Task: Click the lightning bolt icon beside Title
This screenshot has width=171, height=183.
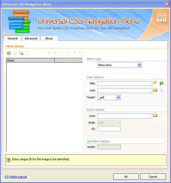Action: coord(155,83)
